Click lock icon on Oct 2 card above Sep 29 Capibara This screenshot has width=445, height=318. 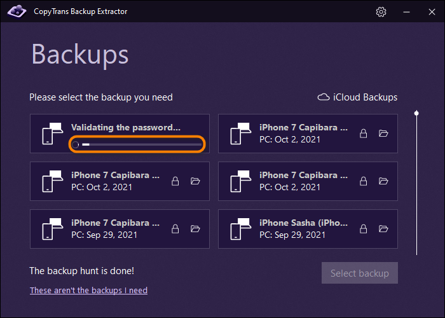pyautogui.click(x=175, y=181)
